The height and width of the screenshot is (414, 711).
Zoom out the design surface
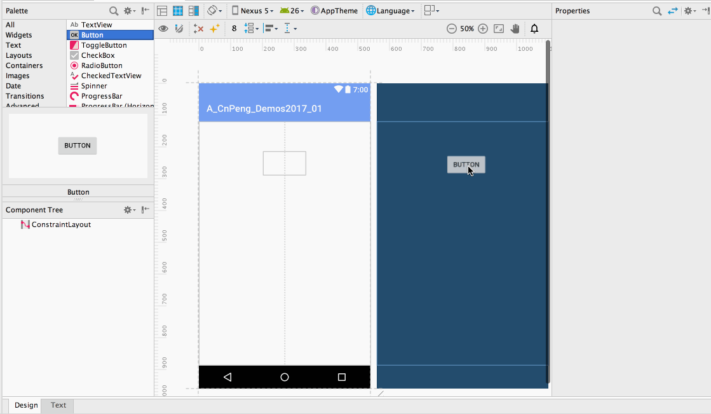pyautogui.click(x=451, y=29)
